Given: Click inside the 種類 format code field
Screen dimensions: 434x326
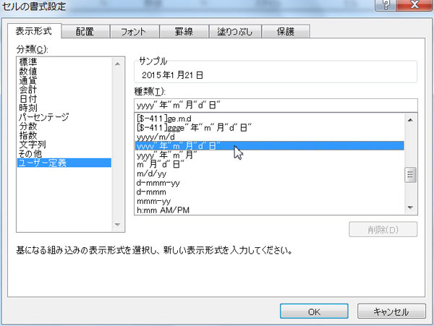Looking at the screenshot, I should (x=275, y=105).
